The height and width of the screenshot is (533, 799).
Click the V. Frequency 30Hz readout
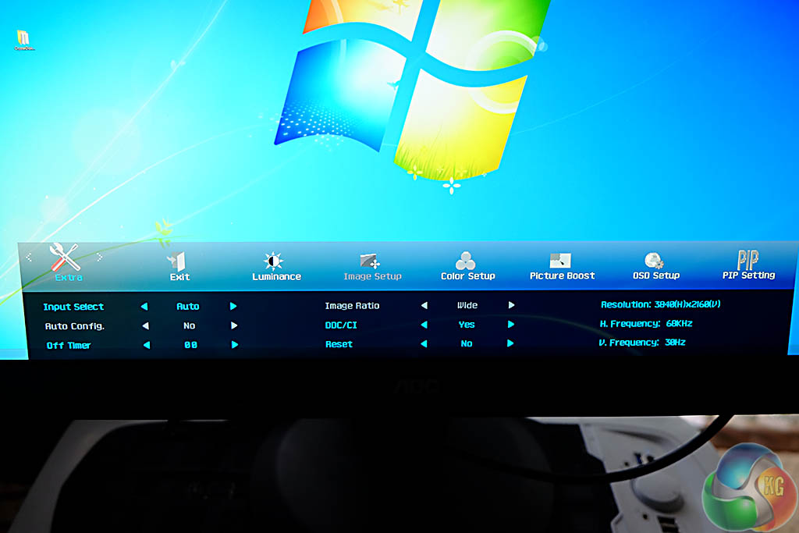[642, 343]
